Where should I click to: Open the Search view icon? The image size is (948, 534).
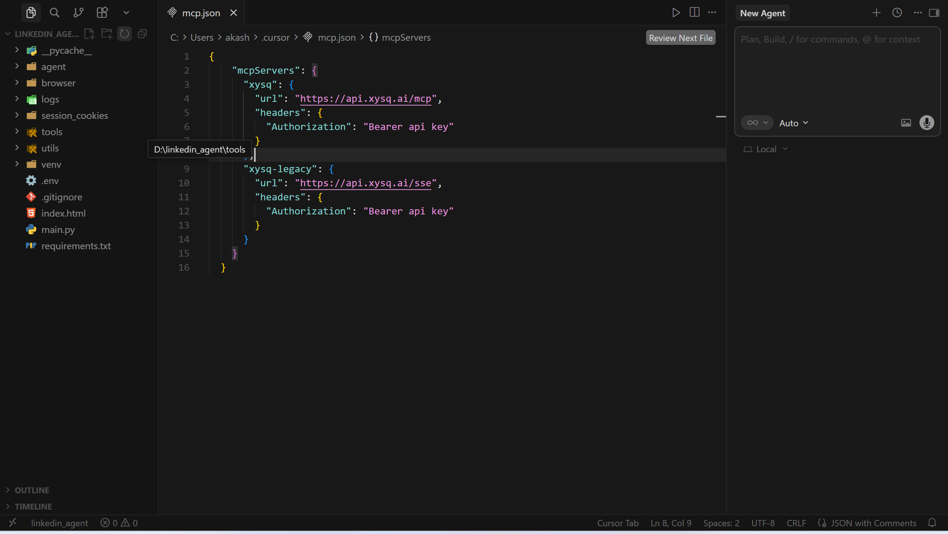coord(54,13)
